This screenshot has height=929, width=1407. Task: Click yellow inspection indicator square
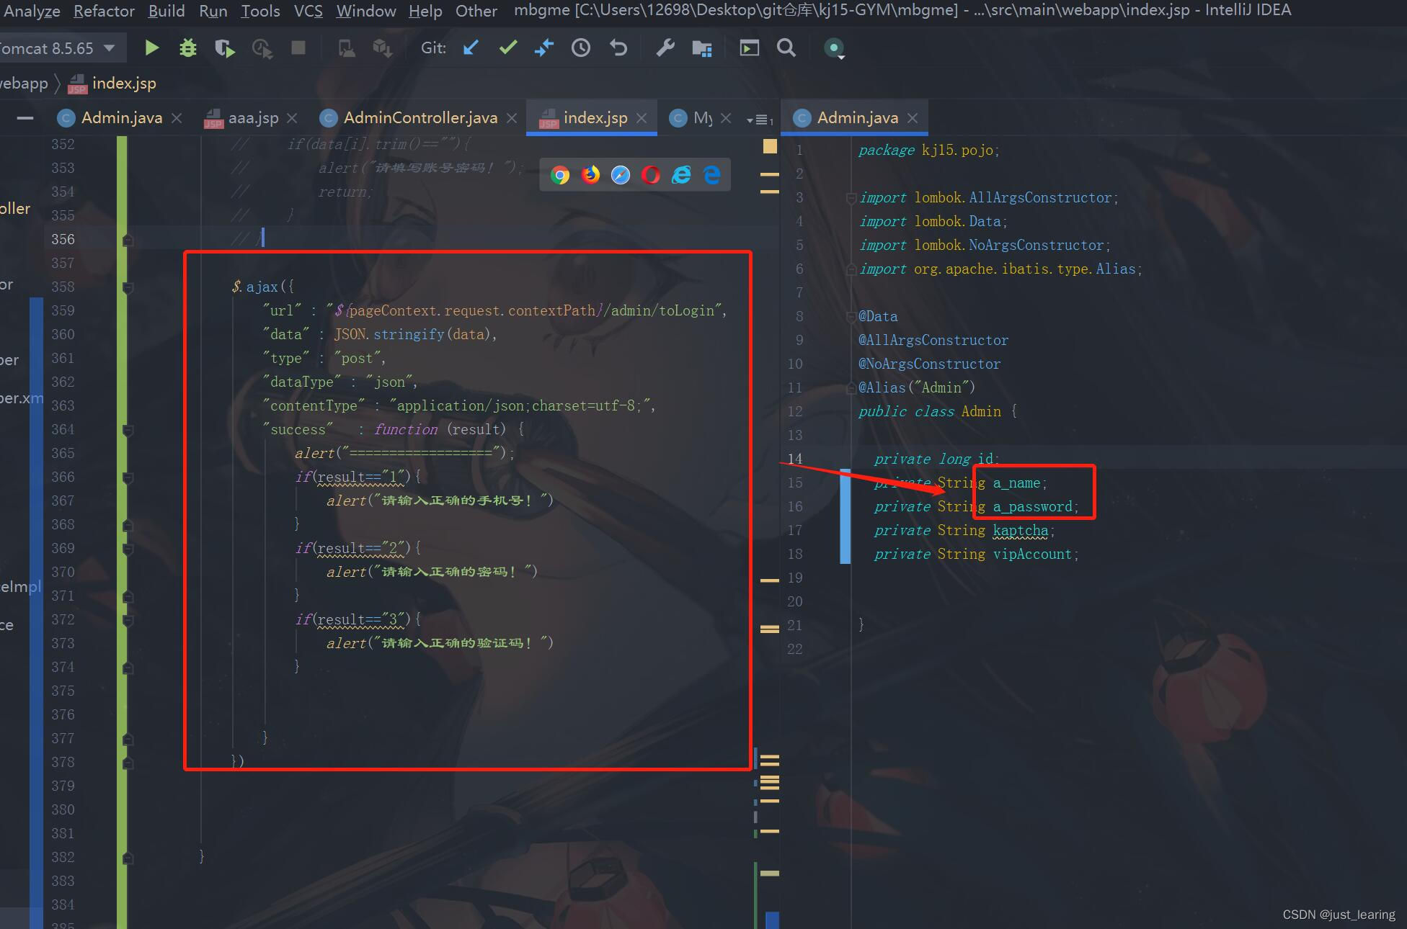point(770,147)
